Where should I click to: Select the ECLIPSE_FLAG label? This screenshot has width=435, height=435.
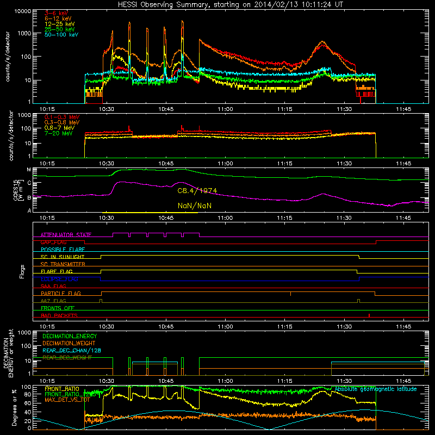59,279
